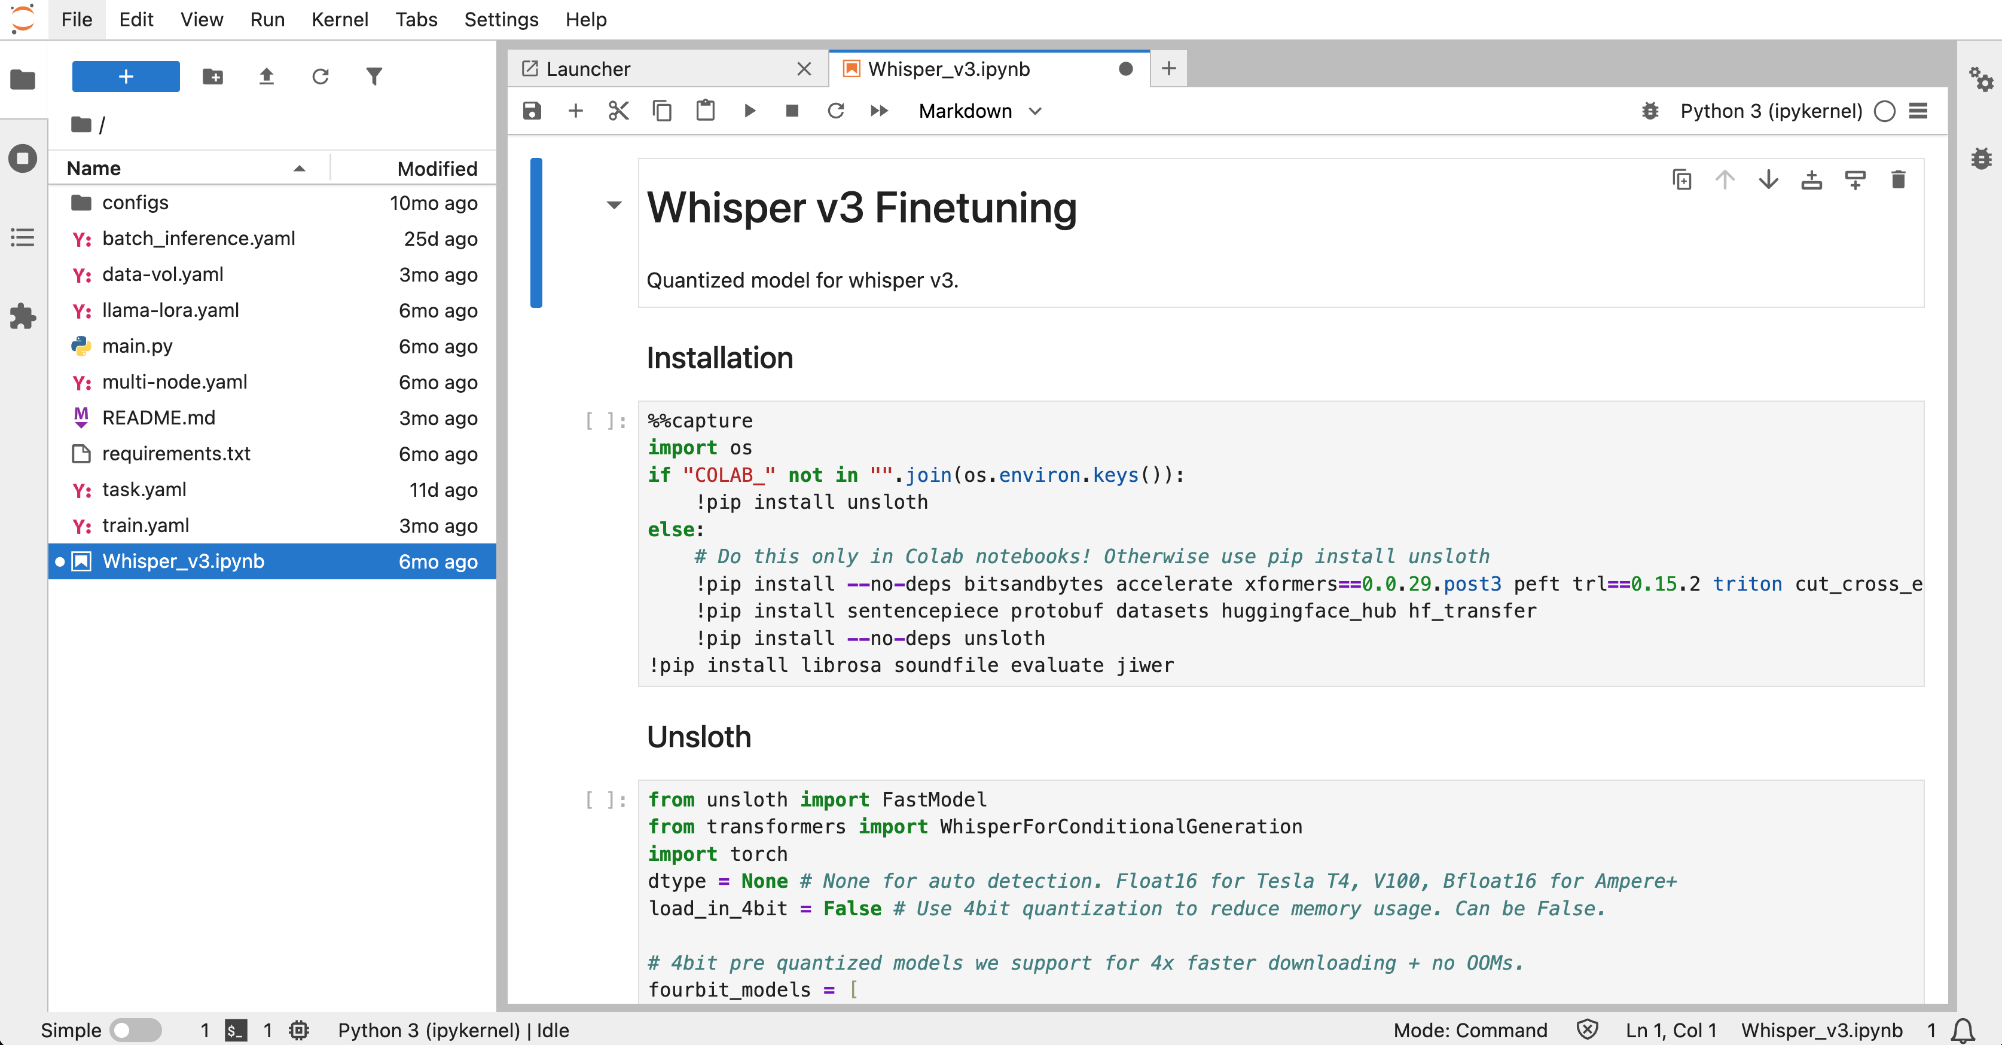2002x1045 pixels.
Task: Open the View menu
Action: [202, 19]
